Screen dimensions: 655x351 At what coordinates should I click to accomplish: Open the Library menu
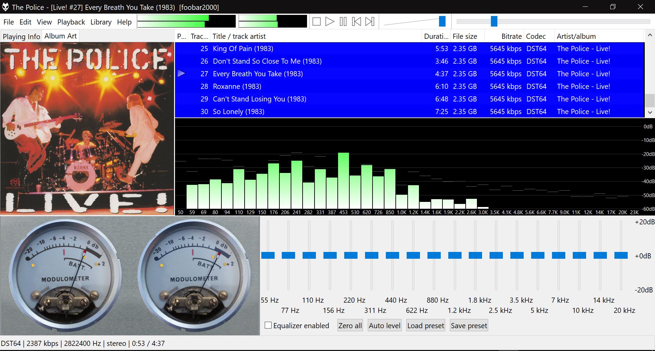click(x=101, y=22)
